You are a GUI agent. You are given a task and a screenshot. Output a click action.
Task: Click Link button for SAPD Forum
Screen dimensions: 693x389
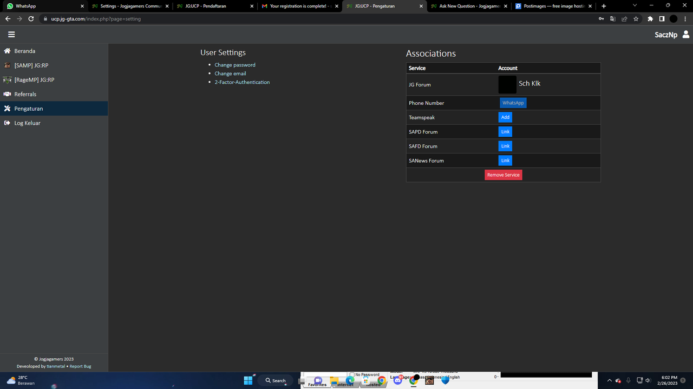(505, 132)
